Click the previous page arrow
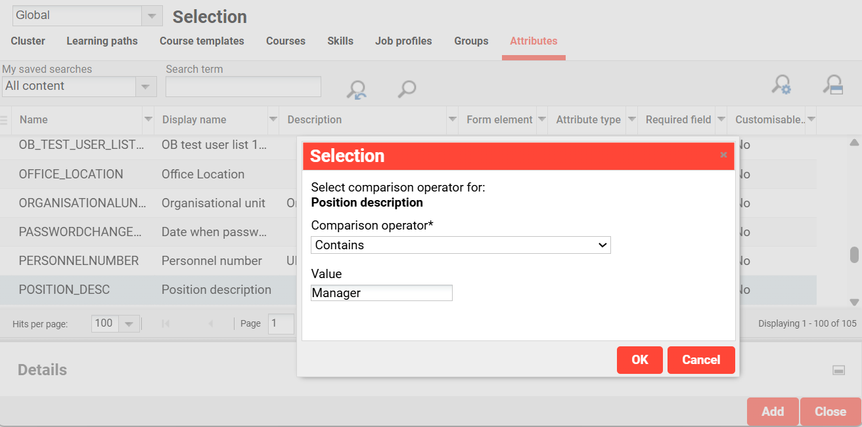Screen dimensions: 862x427 click(x=210, y=323)
